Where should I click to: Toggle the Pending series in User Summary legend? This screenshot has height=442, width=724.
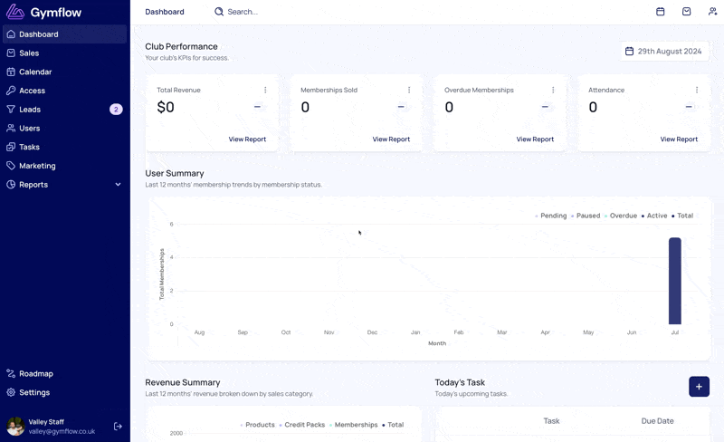coord(551,216)
